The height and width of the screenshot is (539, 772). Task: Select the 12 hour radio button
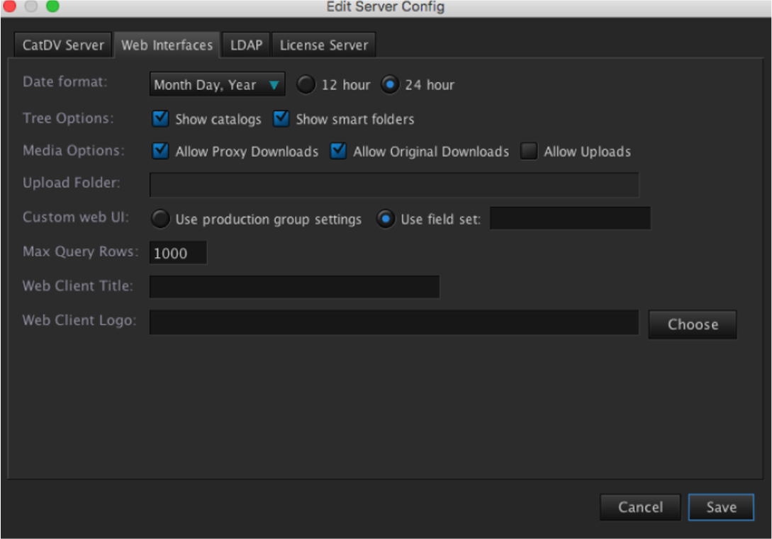click(x=306, y=85)
